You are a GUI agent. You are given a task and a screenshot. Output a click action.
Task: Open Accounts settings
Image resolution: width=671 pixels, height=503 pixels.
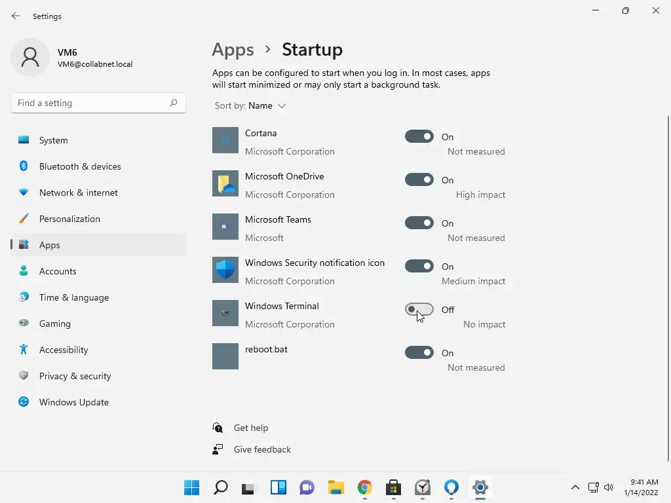point(98,271)
